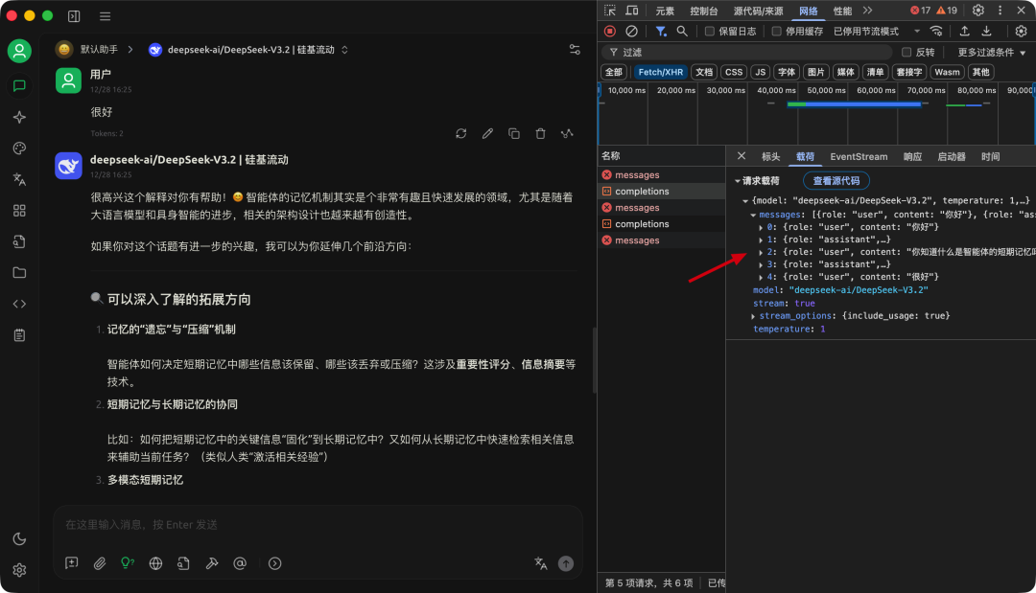Attach a file using the paperclip icon
This screenshot has height=593, width=1036.
100,563
